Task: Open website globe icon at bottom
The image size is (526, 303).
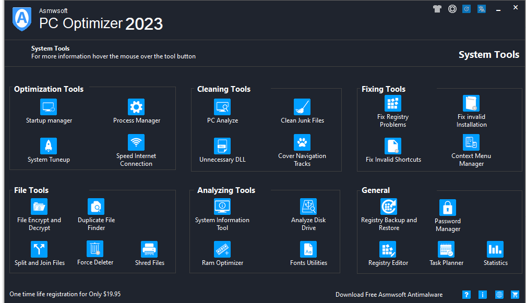Action: click(x=499, y=295)
